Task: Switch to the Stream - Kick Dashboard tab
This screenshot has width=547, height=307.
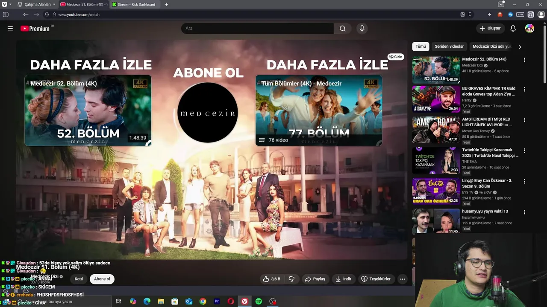Action: (135, 4)
